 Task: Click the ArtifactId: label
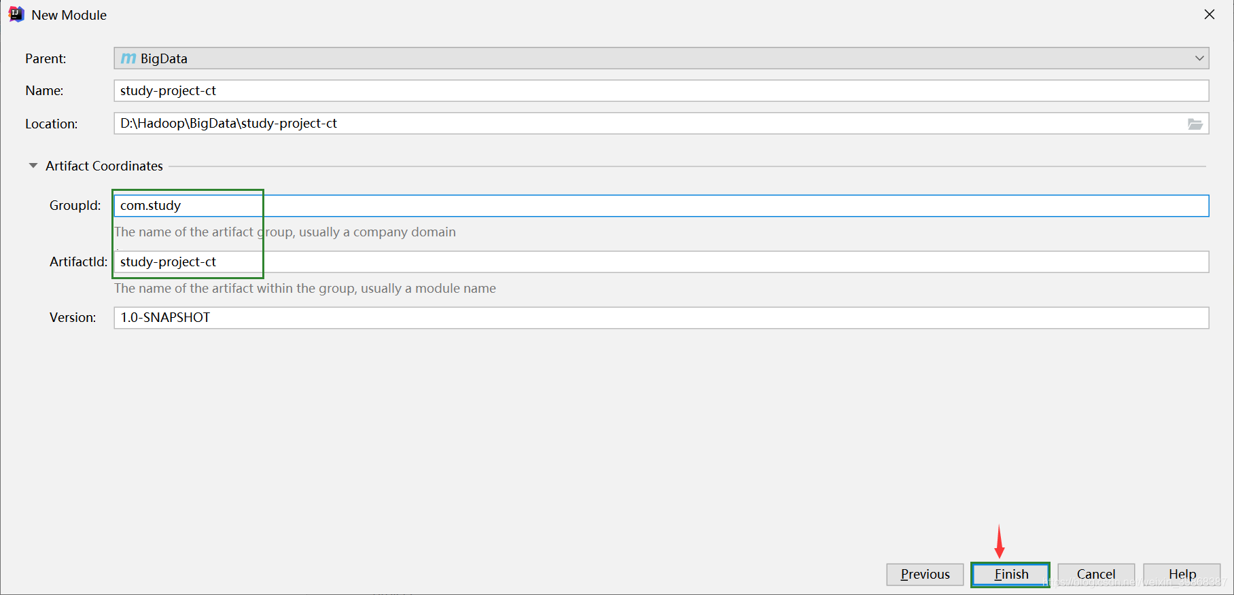click(78, 262)
